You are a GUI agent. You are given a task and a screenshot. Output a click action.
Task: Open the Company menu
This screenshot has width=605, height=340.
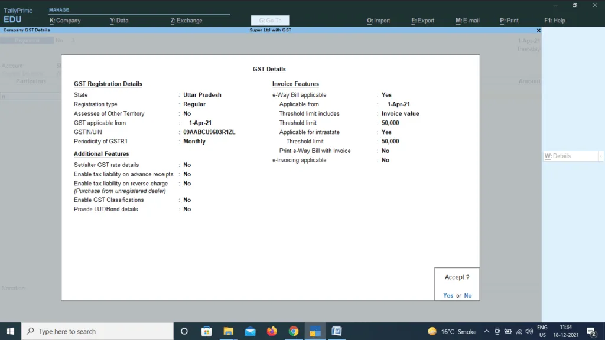(65, 21)
